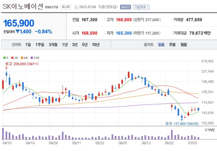
Task: Select the 3년 line chart tab
Action: 75,45
